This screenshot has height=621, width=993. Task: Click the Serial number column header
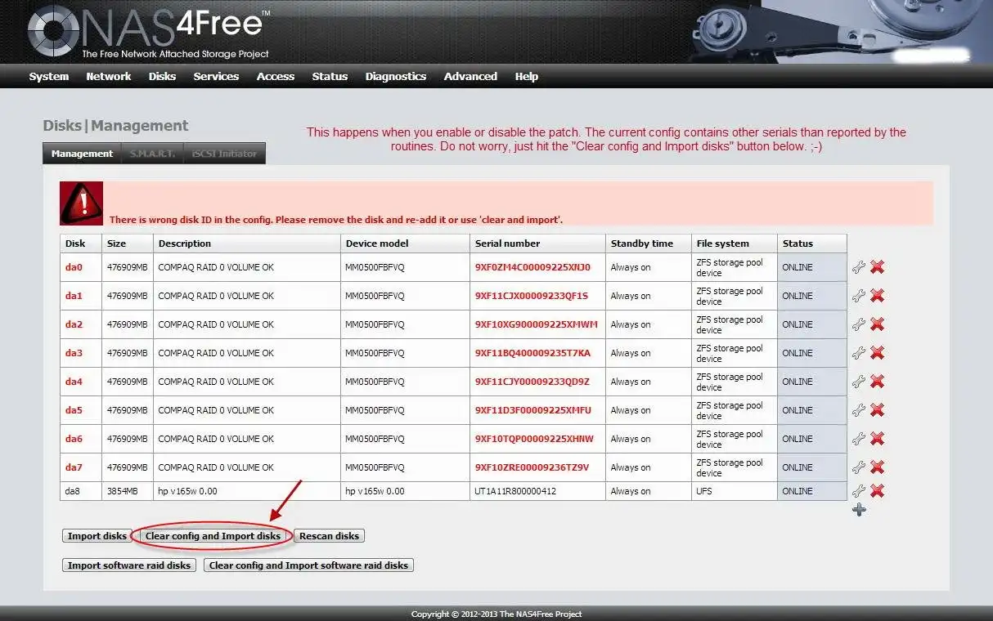(537, 243)
